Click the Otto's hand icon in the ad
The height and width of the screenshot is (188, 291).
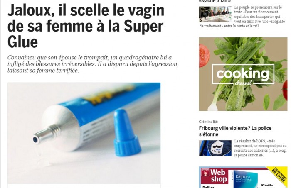click(205, 173)
